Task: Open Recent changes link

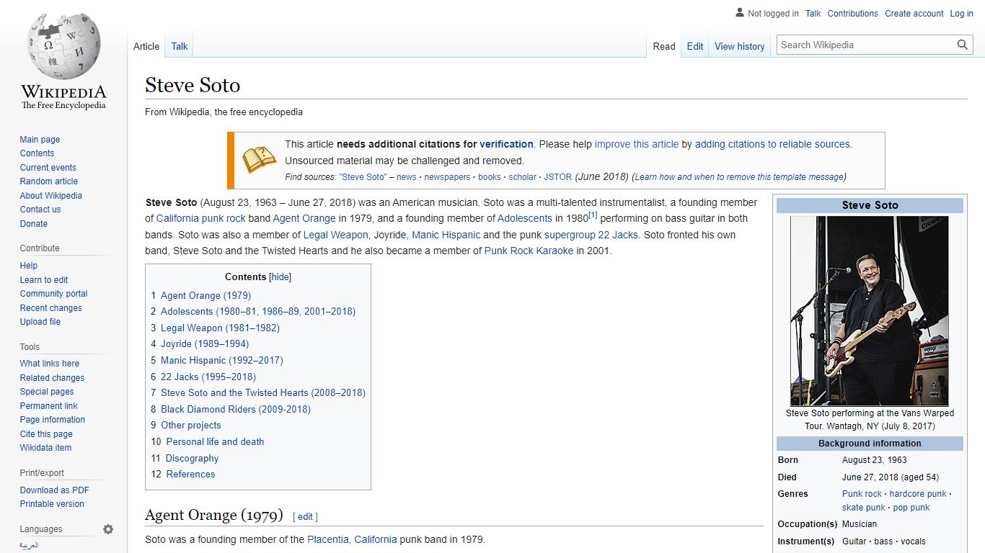Action: coord(50,308)
